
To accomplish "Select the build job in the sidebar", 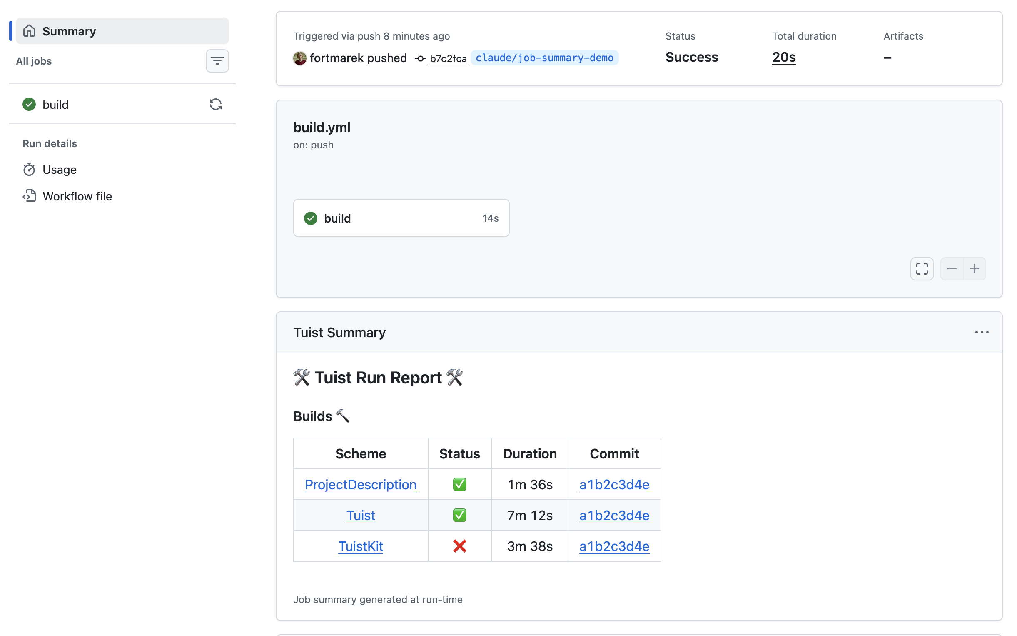I will pos(122,104).
